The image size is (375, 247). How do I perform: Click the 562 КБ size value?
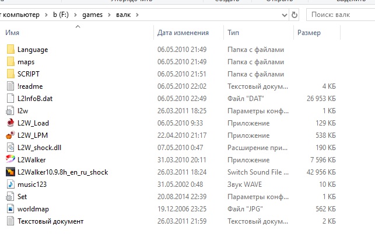point(325,208)
